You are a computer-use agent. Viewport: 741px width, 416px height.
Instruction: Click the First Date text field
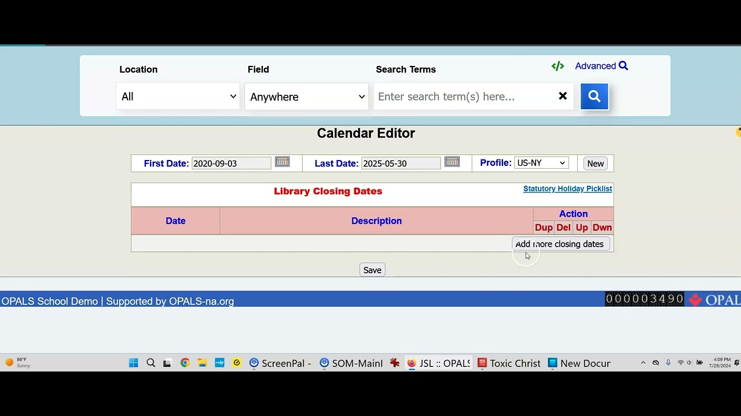click(x=231, y=164)
